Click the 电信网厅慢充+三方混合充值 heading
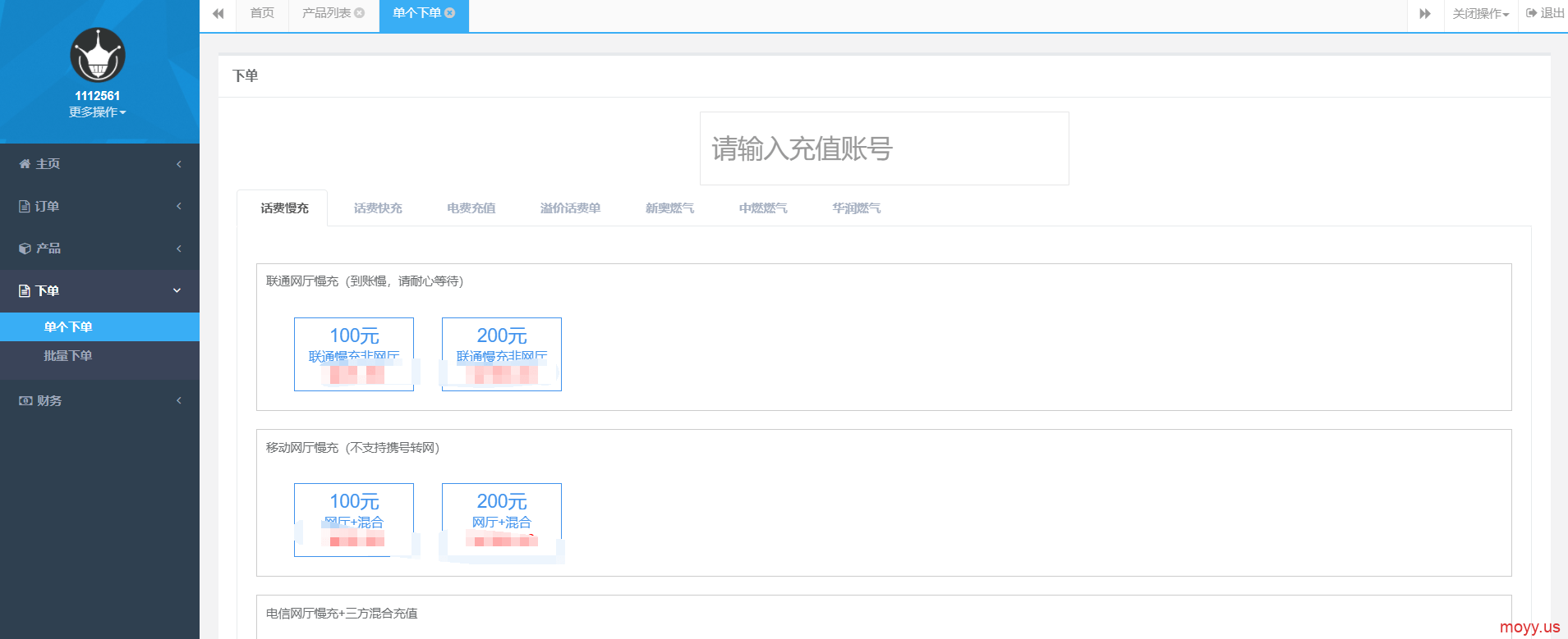This screenshot has height=639, width=1568. click(342, 614)
